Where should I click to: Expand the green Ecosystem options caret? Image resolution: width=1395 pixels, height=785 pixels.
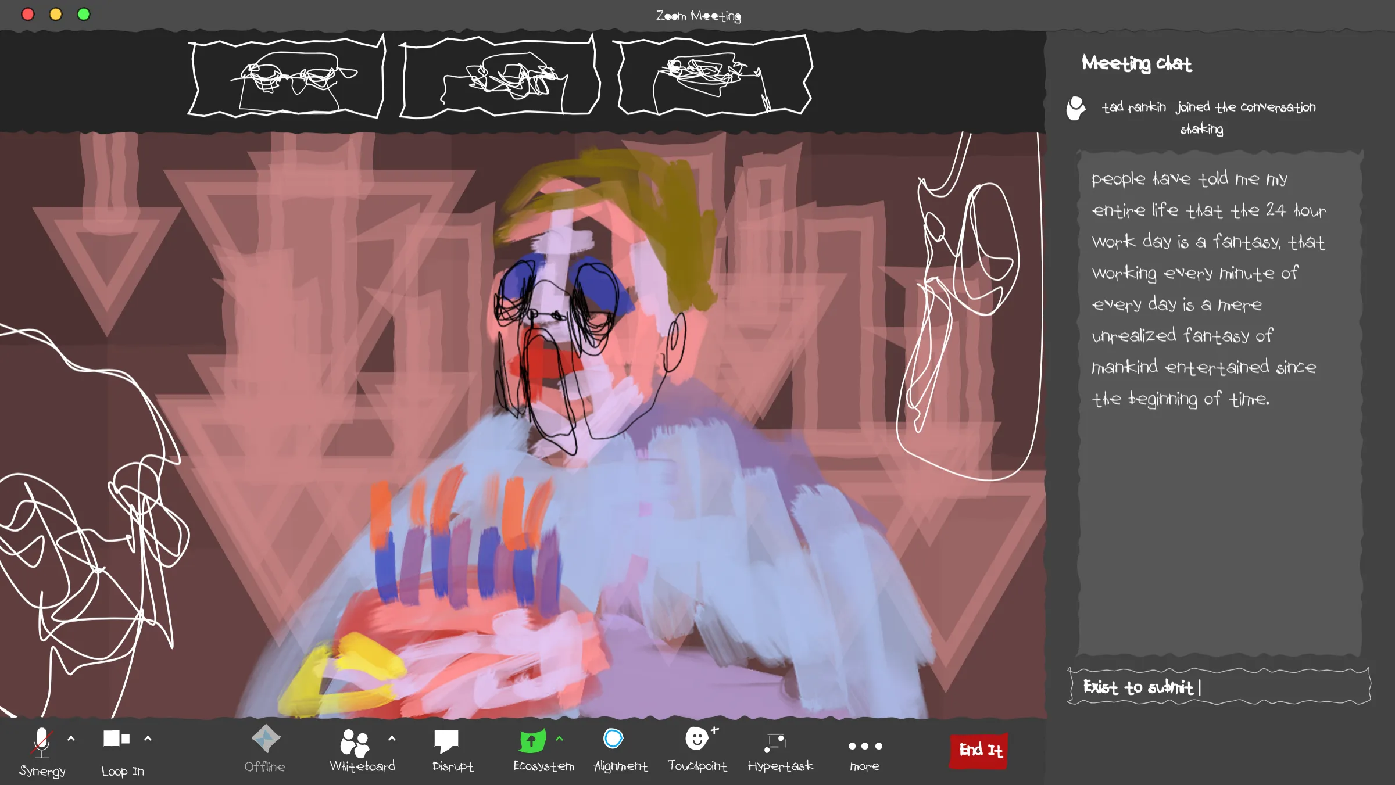click(x=559, y=739)
